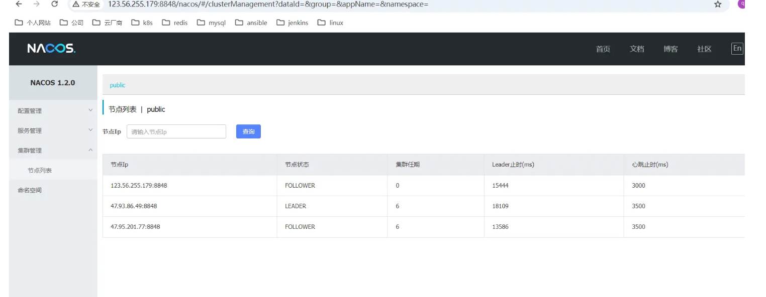This screenshot has height=297, width=766.
Task: Open the 公司 bookmark folder
Action: (71, 23)
